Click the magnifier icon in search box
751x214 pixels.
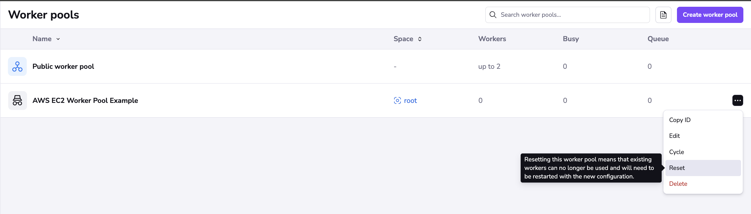[493, 15]
